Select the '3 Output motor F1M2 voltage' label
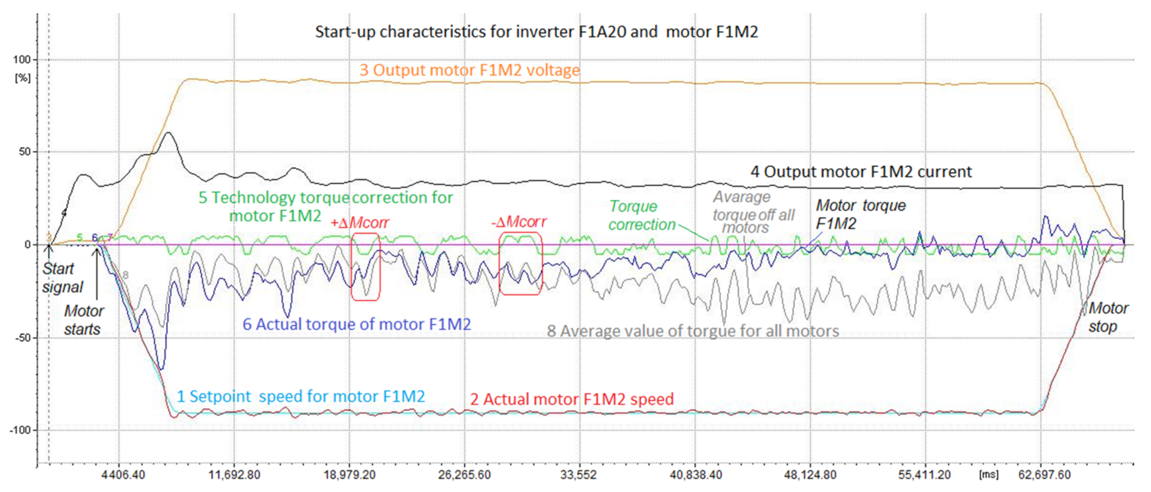1151x492 pixels. [x=469, y=70]
